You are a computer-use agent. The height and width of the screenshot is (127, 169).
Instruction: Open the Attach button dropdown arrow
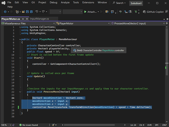(x=98, y=12)
